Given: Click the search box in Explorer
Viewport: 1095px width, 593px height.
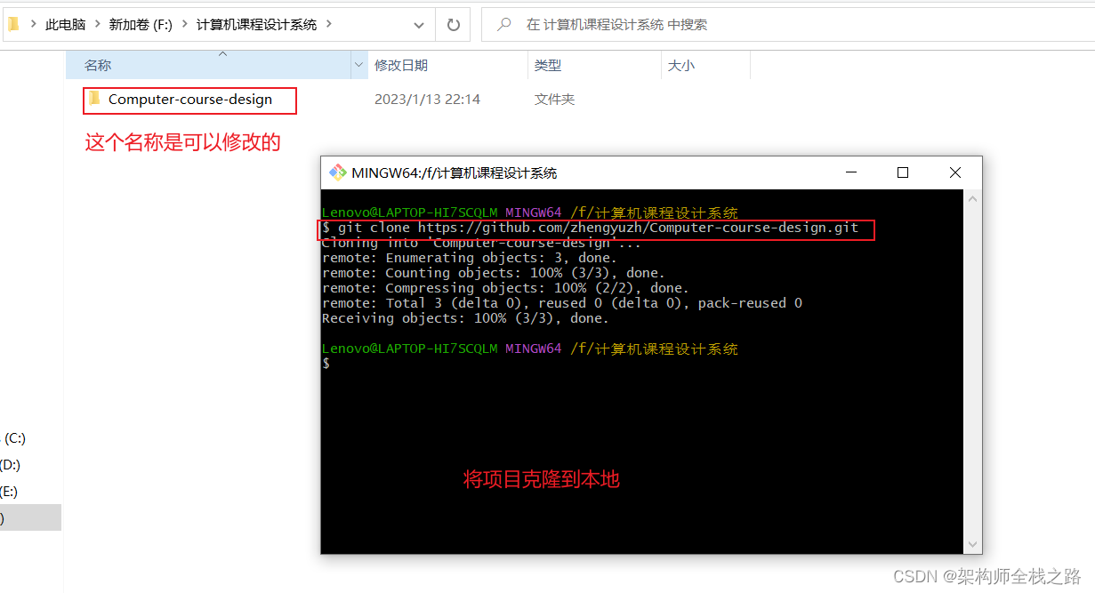Looking at the screenshot, I should pyautogui.click(x=788, y=25).
